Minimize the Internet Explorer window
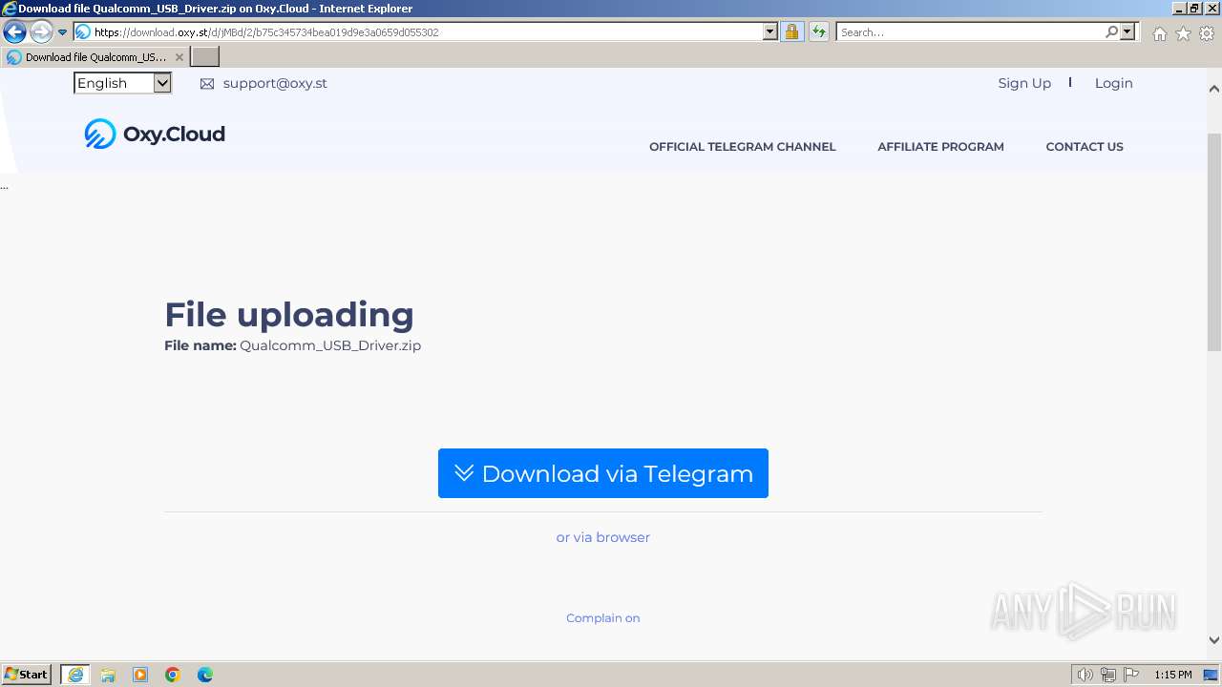 click(1179, 9)
